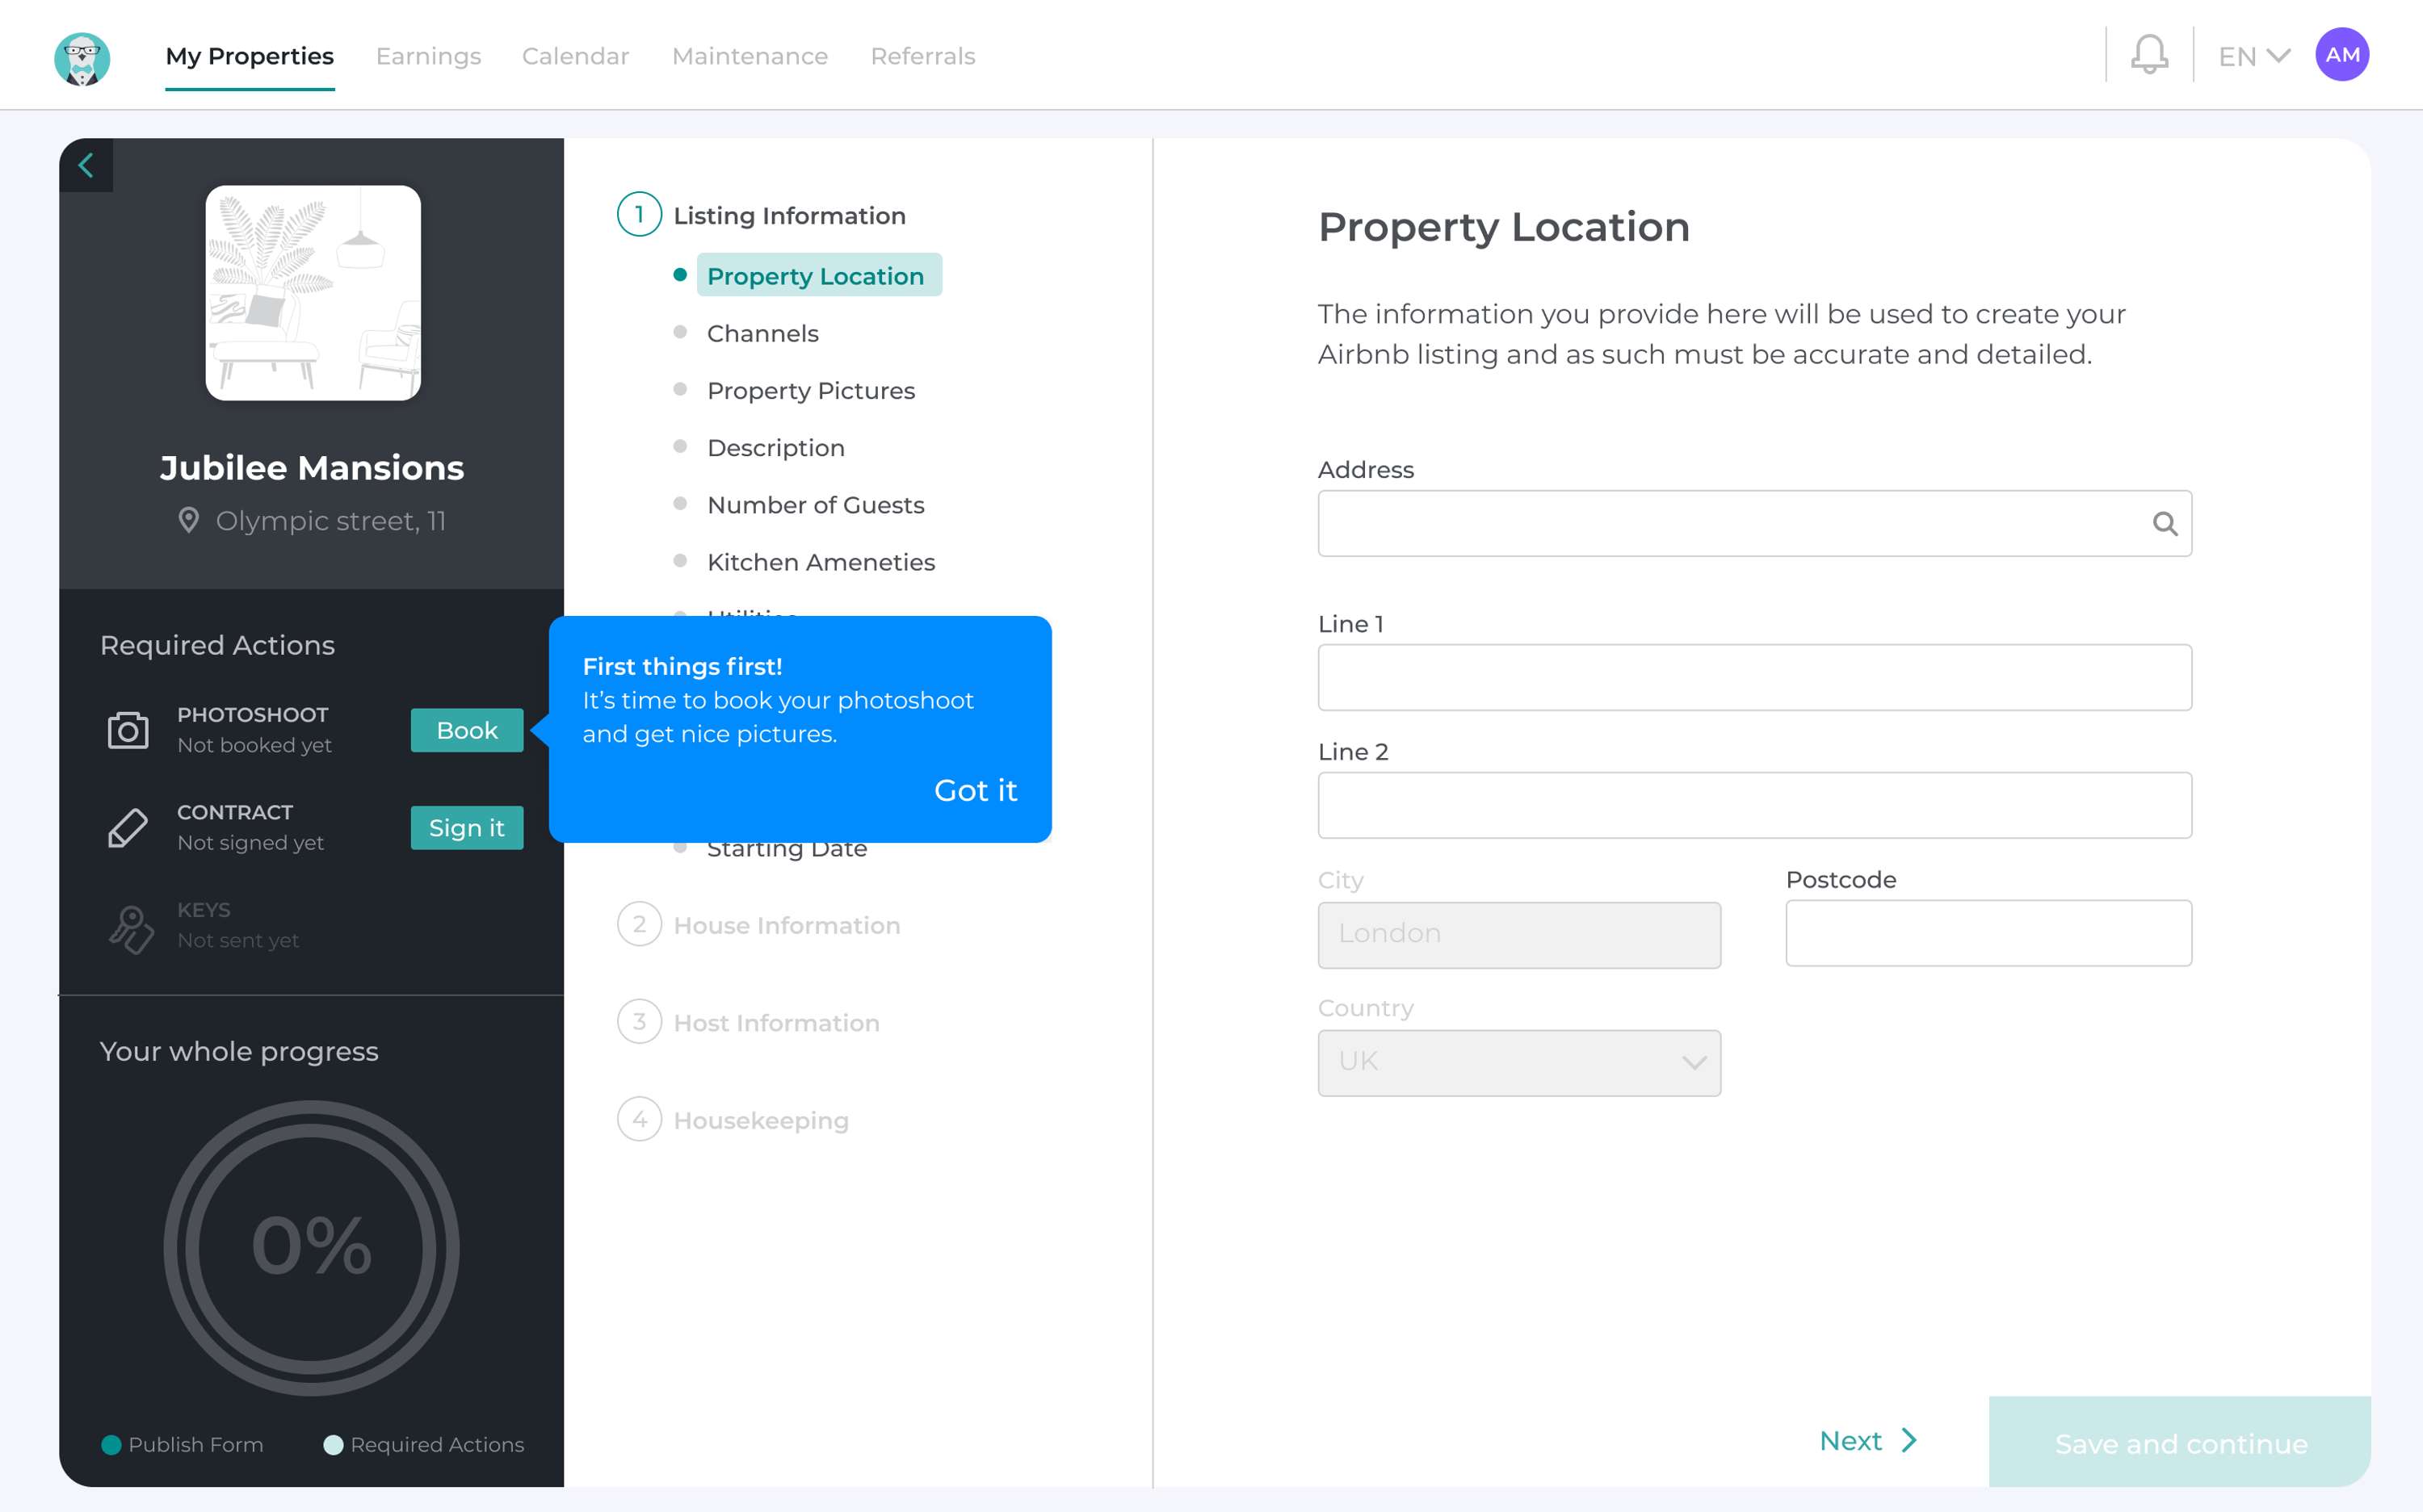Click the owl mascot logo
The height and width of the screenshot is (1512, 2423).
82,58
